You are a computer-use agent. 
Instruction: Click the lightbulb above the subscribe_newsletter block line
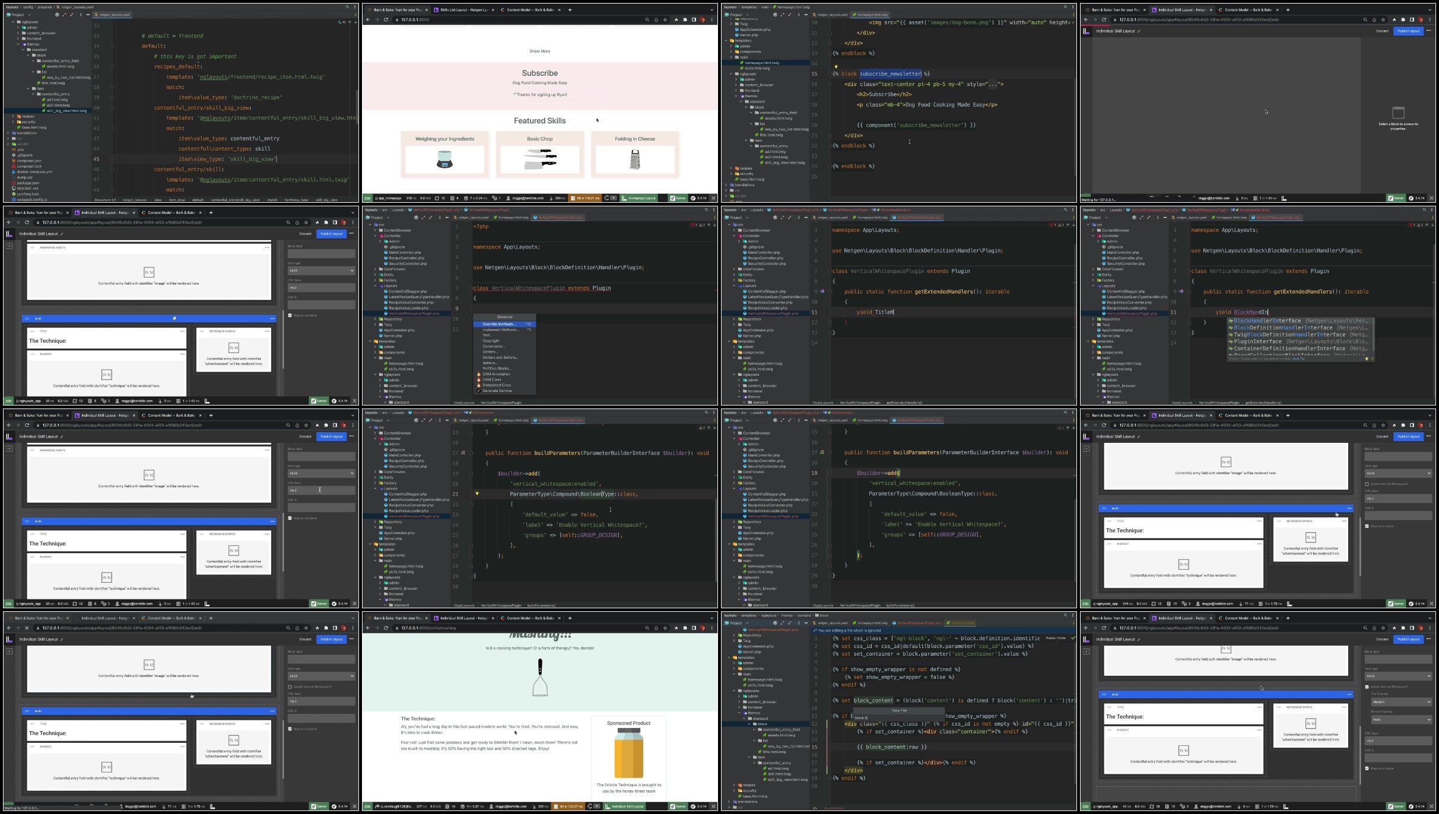(836, 67)
